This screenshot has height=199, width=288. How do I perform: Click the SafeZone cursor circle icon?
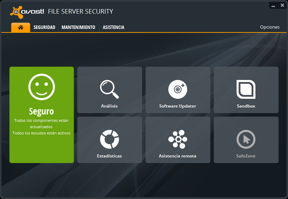point(246,139)
